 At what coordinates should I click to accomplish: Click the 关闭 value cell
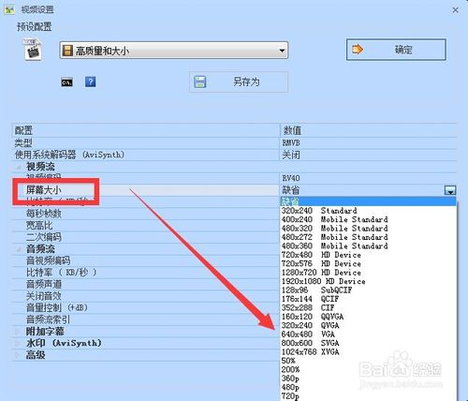[369, 155]
